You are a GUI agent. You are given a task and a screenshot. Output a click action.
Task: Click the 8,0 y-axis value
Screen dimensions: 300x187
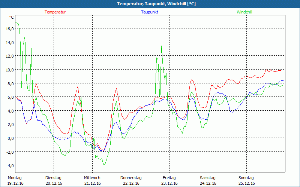(x=11, y=83)
